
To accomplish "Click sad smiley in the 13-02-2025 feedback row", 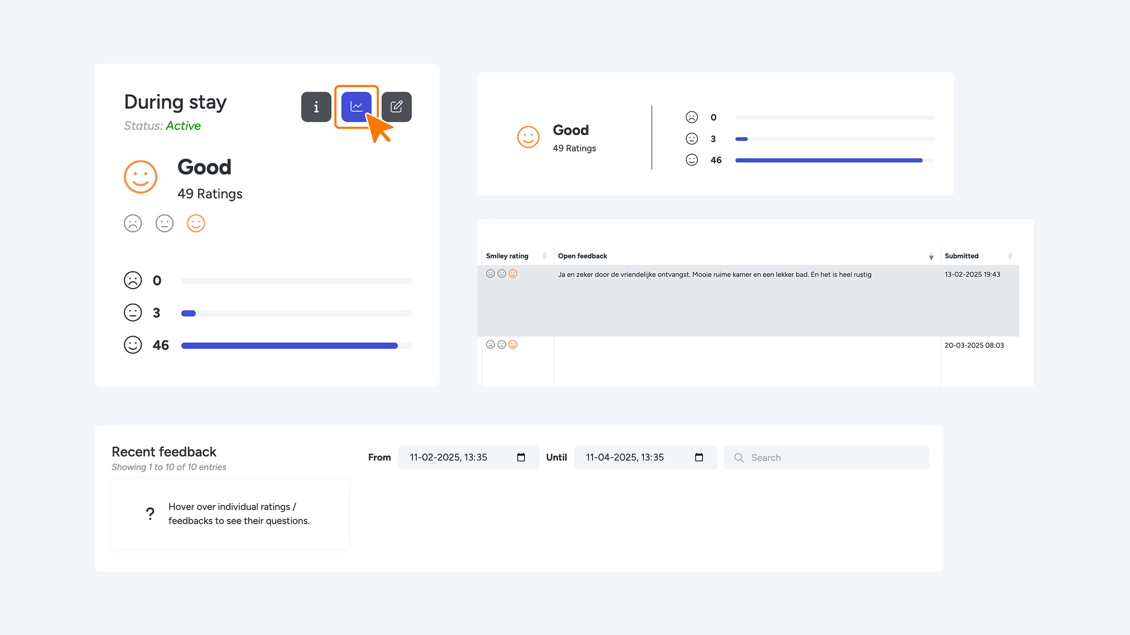I will [491, 274].
